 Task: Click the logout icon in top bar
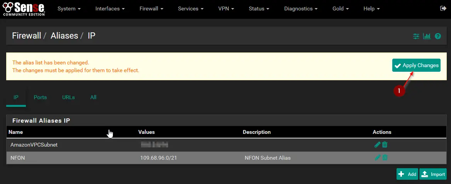pyautogui.click(x=443, y=8)
